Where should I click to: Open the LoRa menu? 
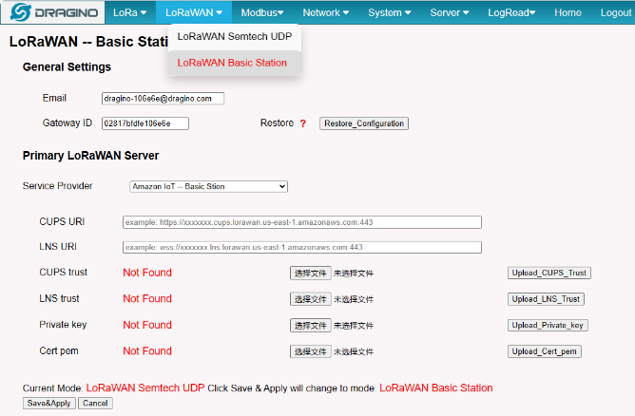point(129,12)
